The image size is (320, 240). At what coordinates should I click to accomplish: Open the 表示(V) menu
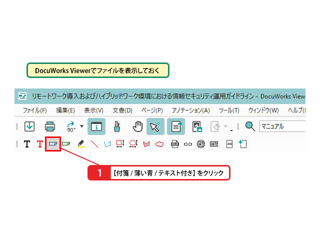click(x=93, y=110)
